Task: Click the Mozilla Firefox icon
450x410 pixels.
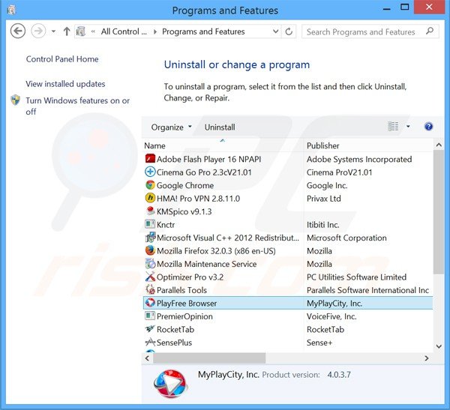Action: (x=150, y=250)
